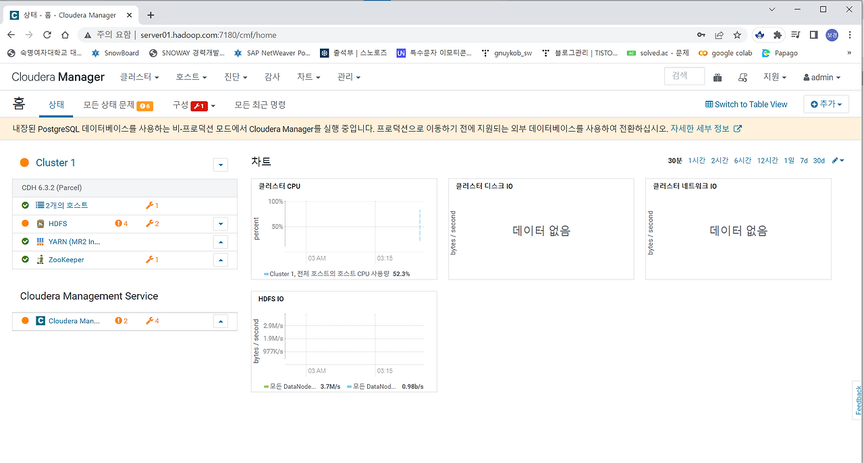Open the 클러스터 dropdown menu

point(140,77)
